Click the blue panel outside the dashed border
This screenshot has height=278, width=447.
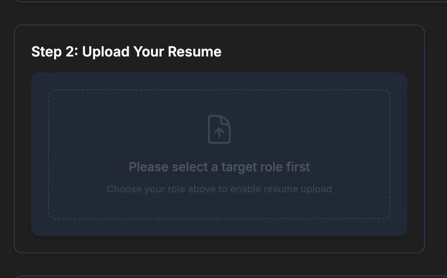(39, 154)
